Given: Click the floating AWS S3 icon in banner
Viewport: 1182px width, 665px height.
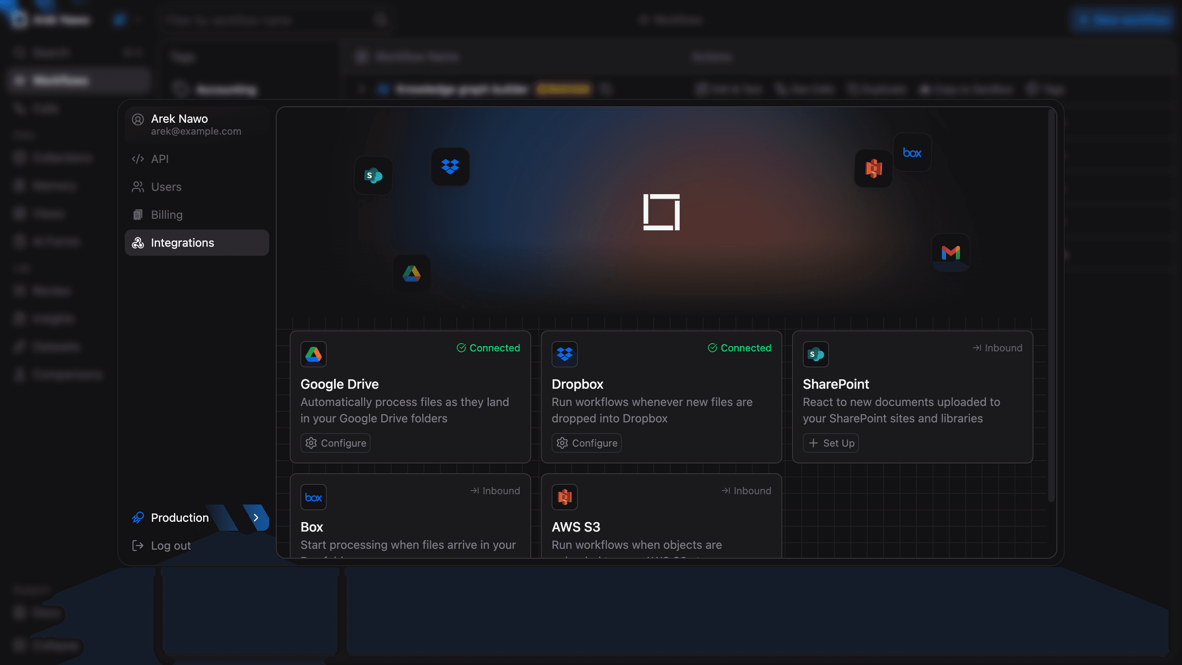Looking at the screenshot, I should (873, 168).
